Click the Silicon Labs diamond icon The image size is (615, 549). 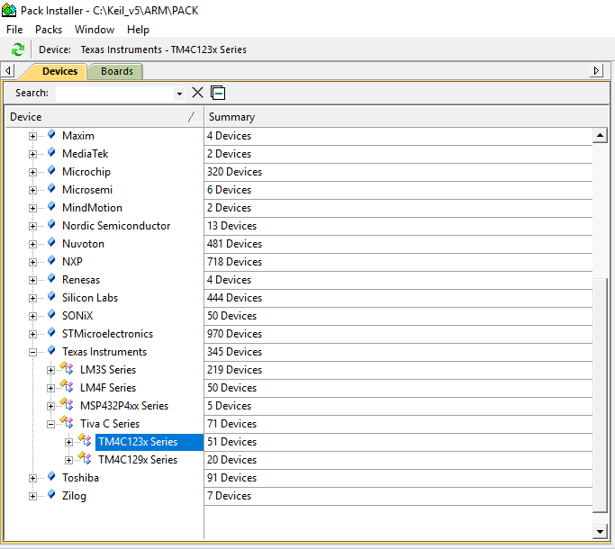51,297
